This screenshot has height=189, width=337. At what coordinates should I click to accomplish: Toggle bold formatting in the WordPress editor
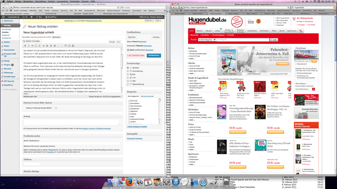25,46
